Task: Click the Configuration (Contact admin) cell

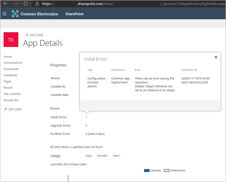Action: 97,82
